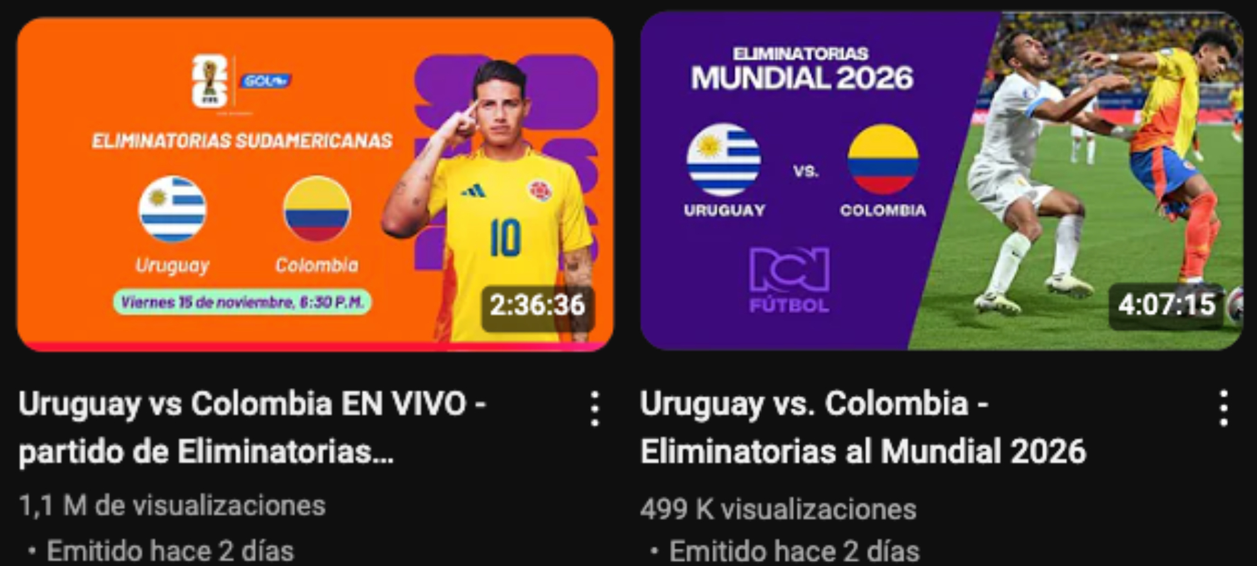Click the title 'Uruguay vs. Colombia - Eliminatorias al Mundial 2026'
Screen dimensions: 1257x566
click(x=863, y=428)
